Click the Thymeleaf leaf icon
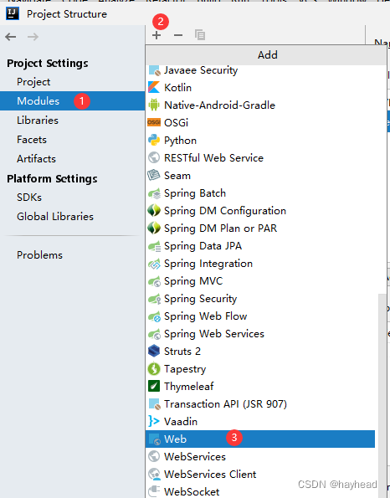 pos(154,386)
